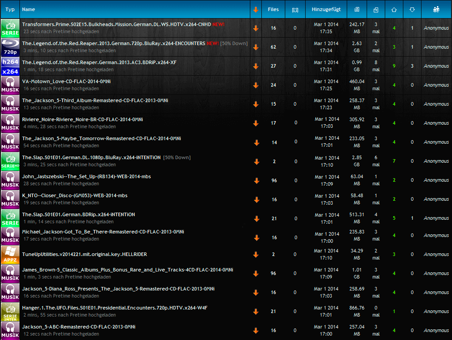Download TuneUpUtilities using orange arrow
Viewport: 452px width, 340px height.
click(256, 255)
